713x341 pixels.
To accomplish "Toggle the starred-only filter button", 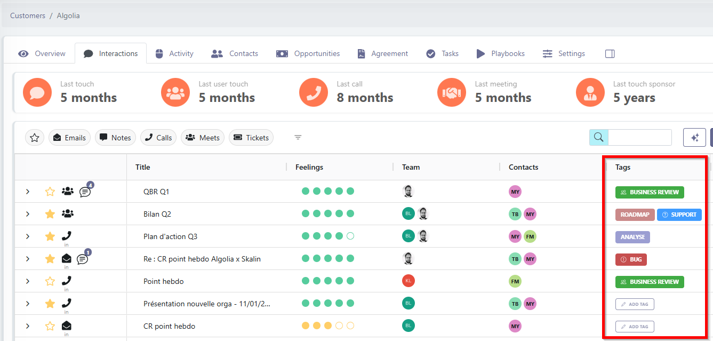I will pyautogui.click(x=35, y=138).
